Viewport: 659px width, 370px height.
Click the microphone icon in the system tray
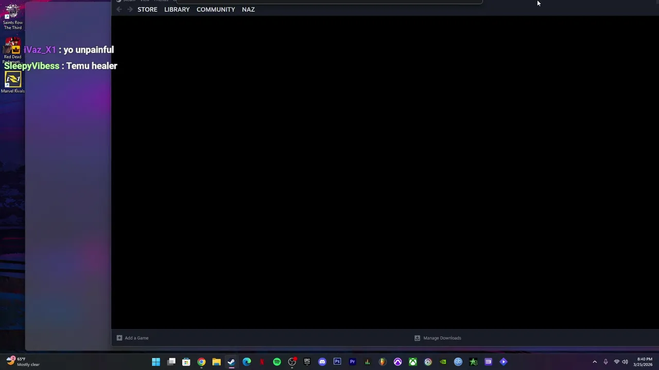tap(605, 362)
